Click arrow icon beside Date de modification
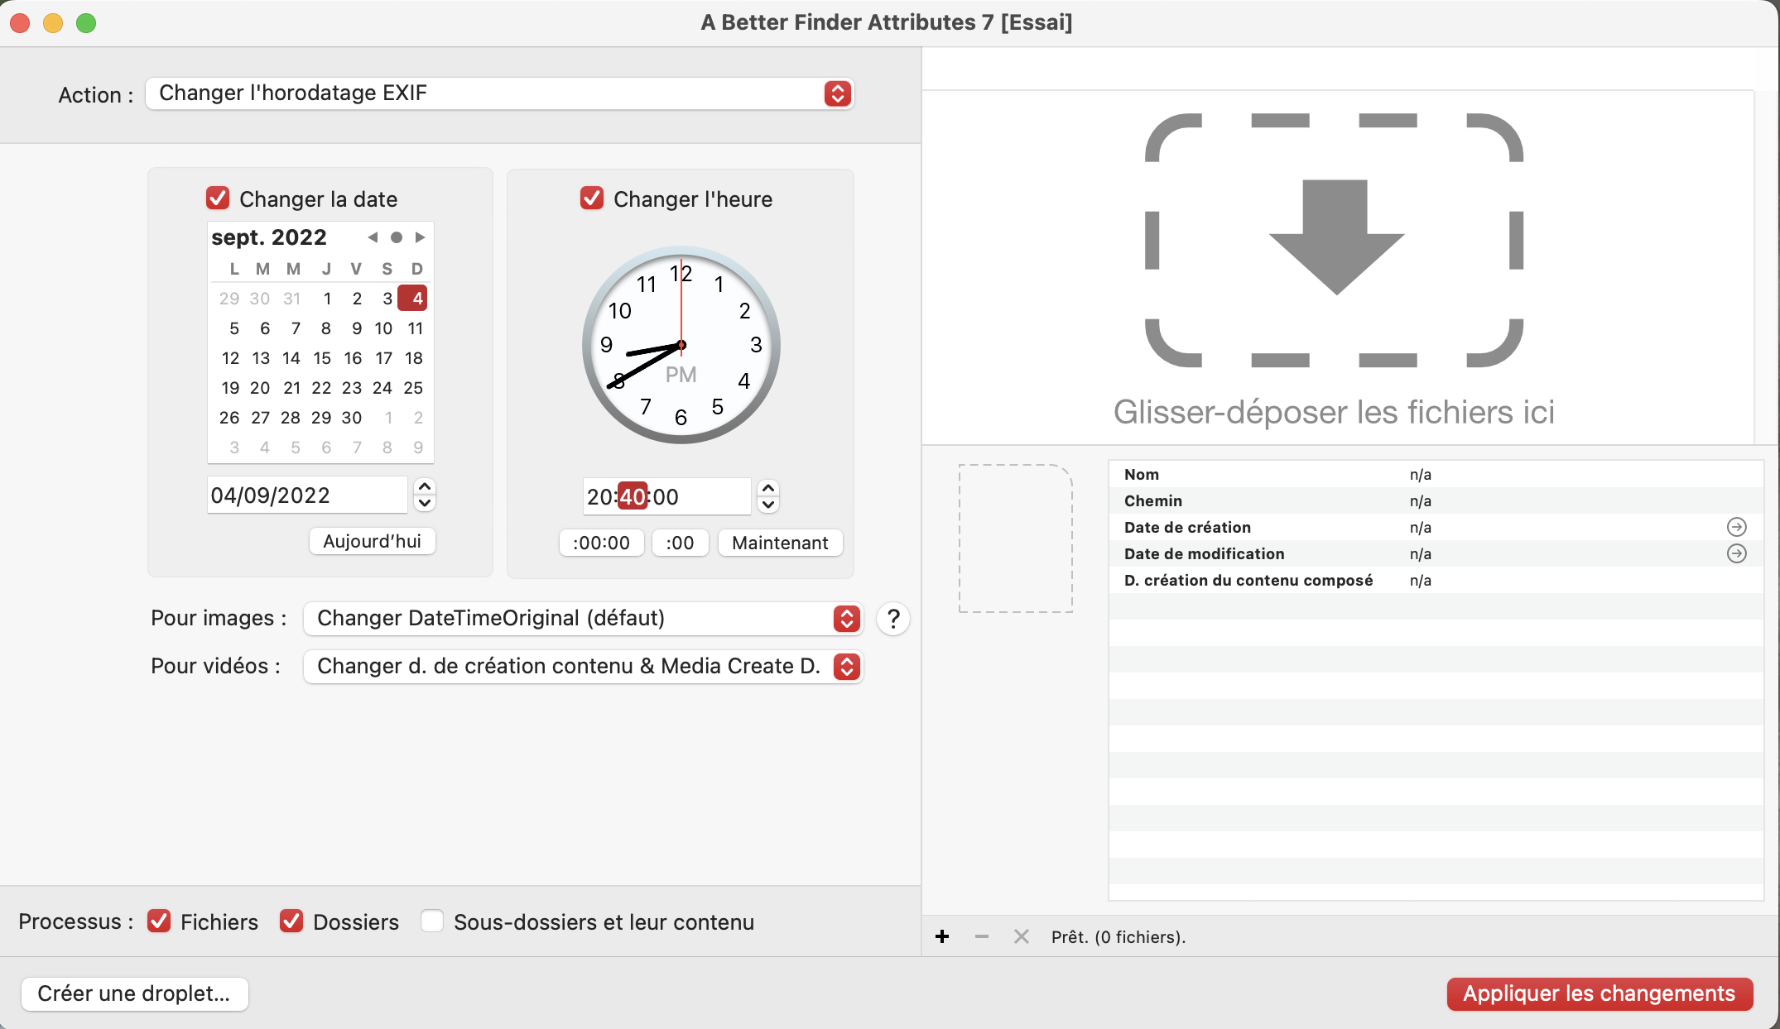 (x=1736, y=553)
